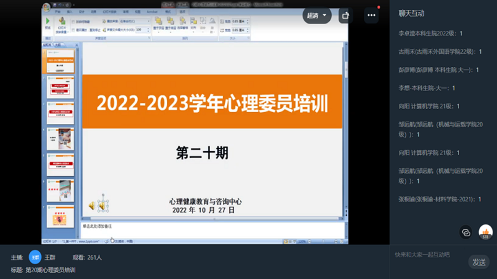This screenshot has height=279, width=497.
Task: Open the three-dot more options button
Action: 371,15
